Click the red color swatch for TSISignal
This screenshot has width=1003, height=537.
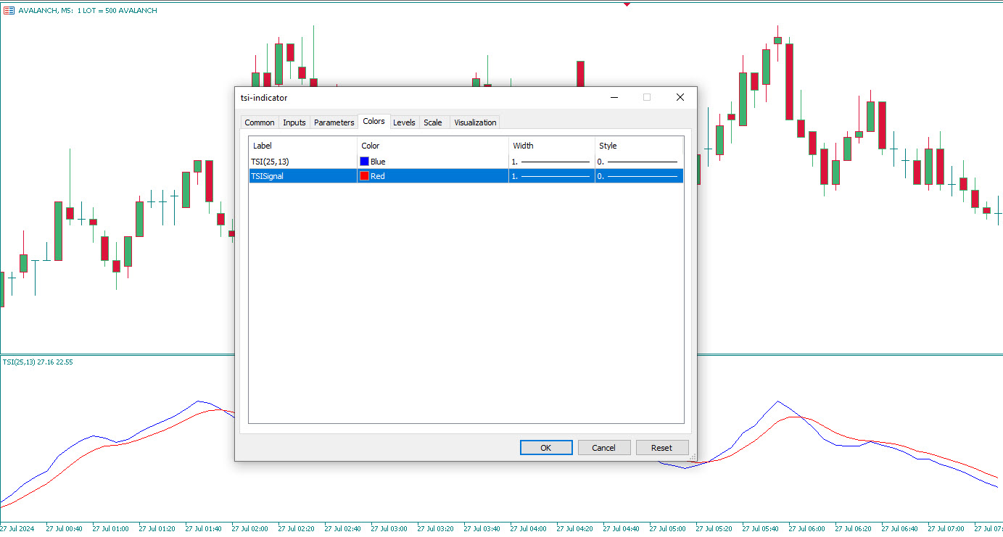pos(365,176)
